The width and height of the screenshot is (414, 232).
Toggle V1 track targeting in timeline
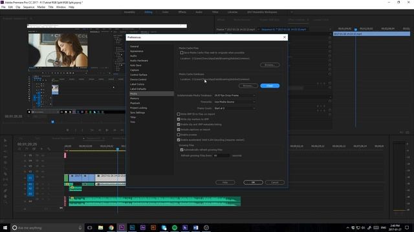point(30,178)
